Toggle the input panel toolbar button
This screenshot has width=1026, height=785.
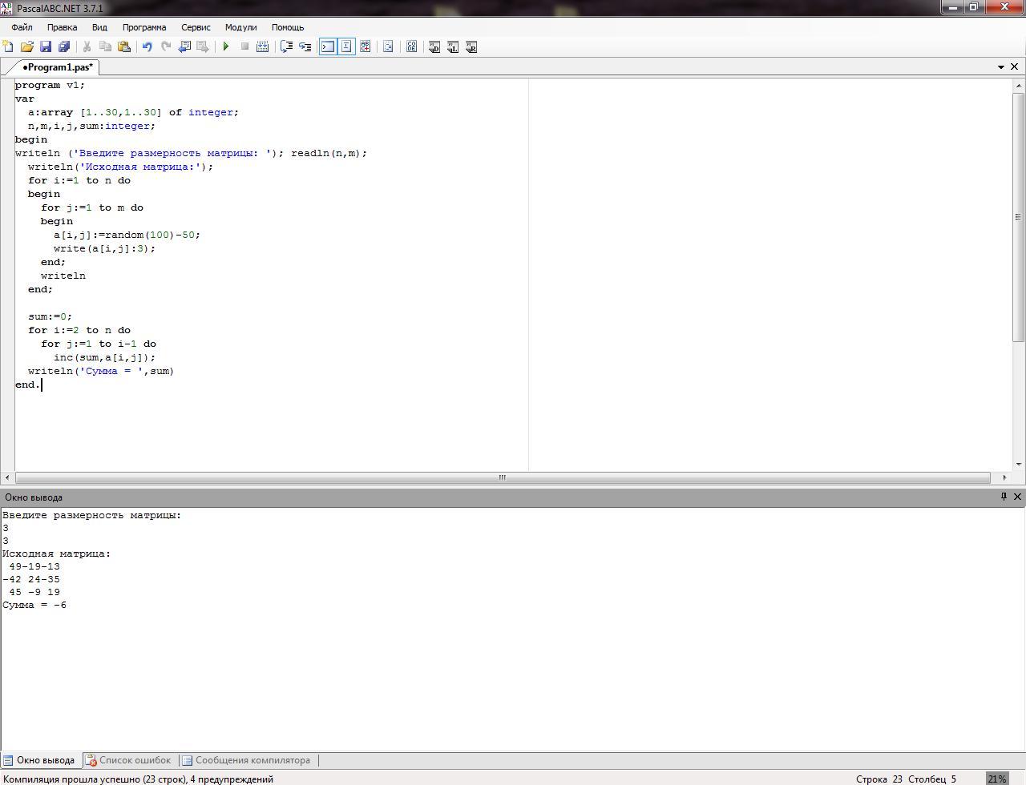346,46
